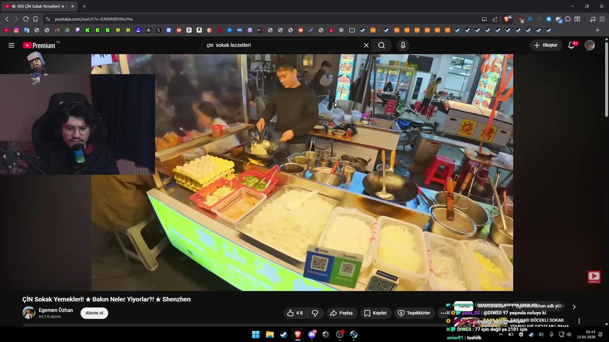Open Discord from the taskbar

point(312,334)
